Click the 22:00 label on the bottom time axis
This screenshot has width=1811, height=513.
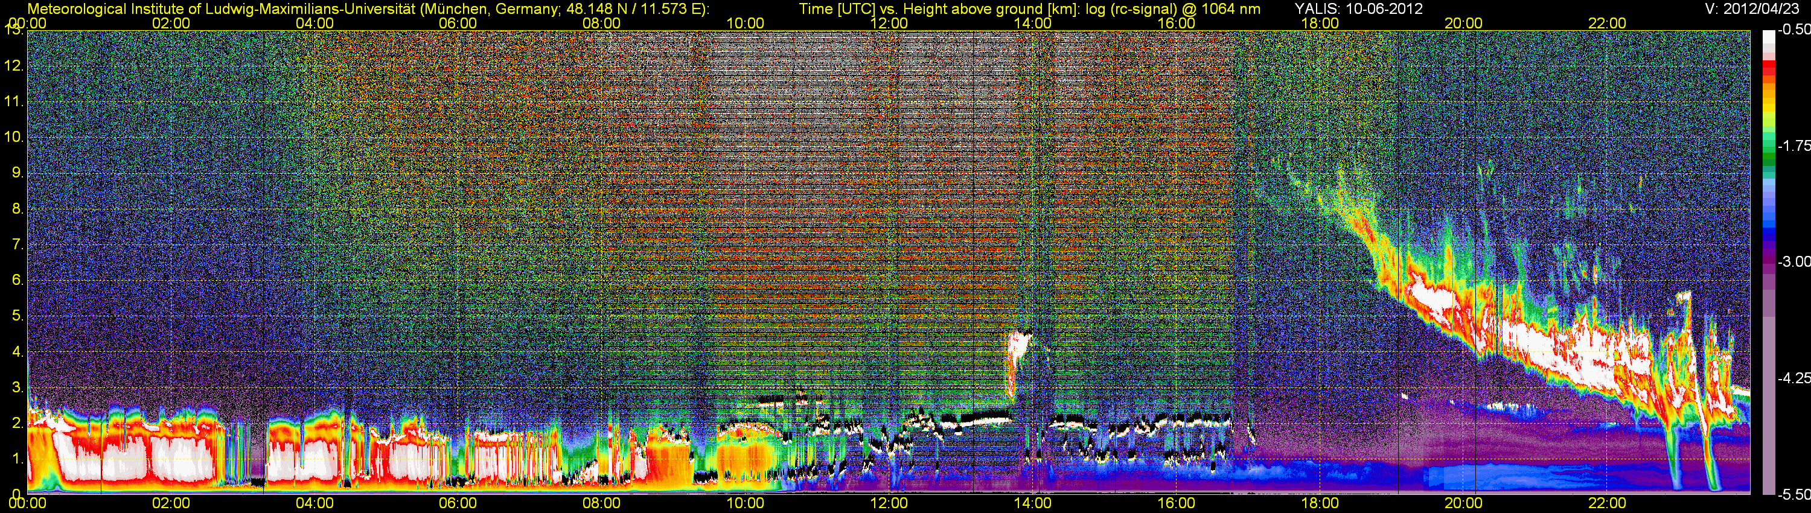pyautogui.click(x=1607, y=503)
